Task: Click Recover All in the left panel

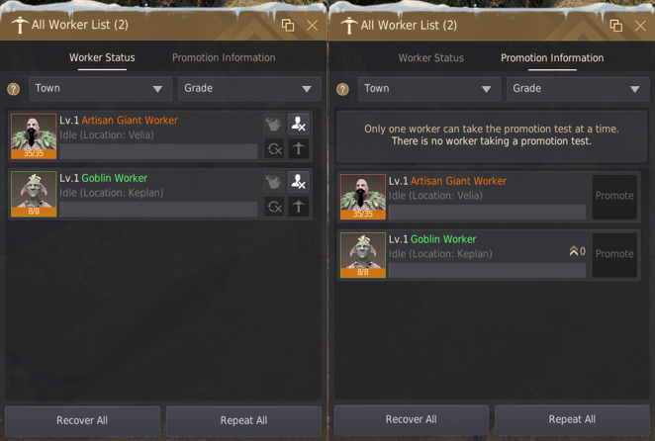Action: pos(82,420)
